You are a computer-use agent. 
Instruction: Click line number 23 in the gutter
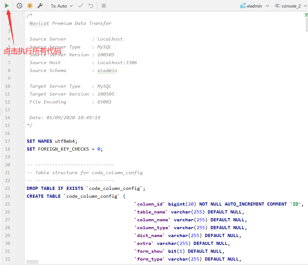[7, 188]
